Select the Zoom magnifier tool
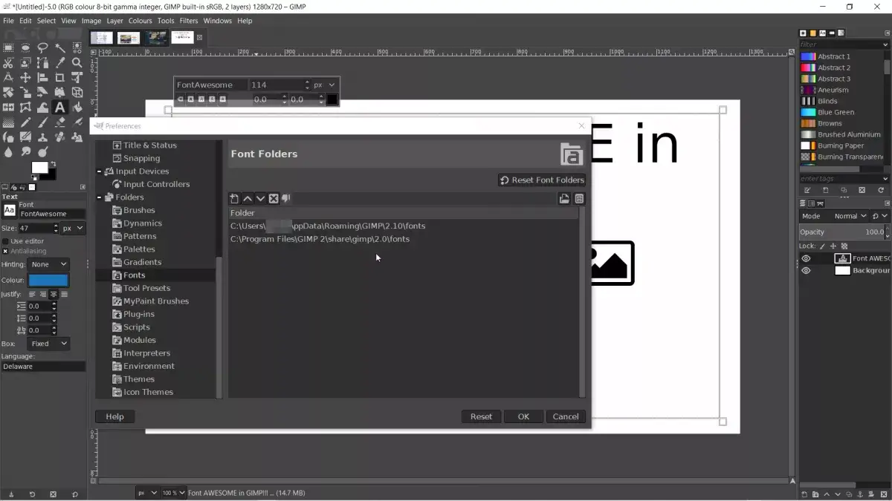The image size is (892, 501). [77, 62]
